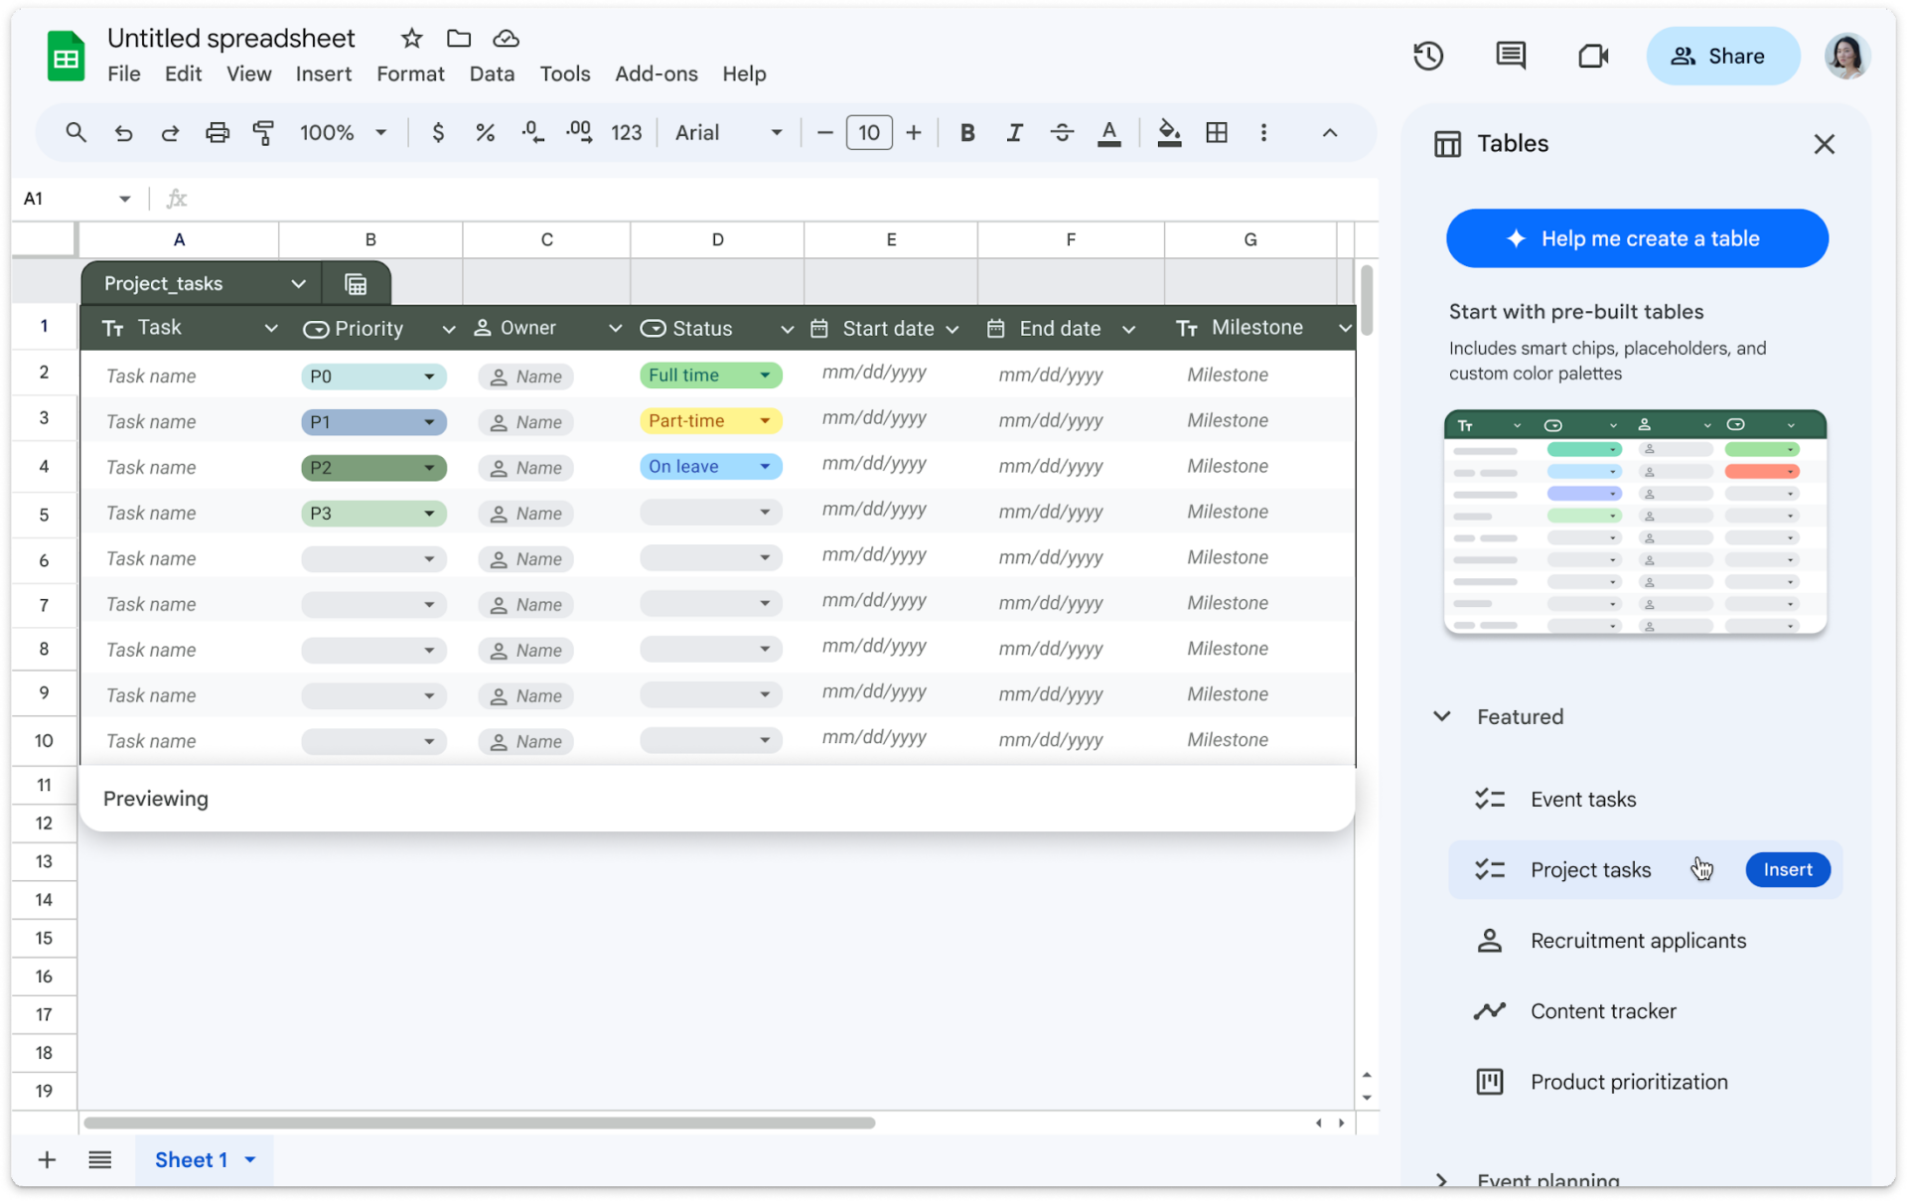Open the Format menu
This screenshot has width=1907, height=1201.
click(x=408, y=74)
